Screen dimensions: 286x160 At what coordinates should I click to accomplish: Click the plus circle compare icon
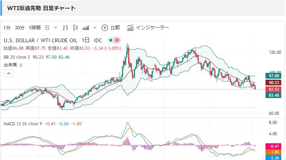coord(105,28)
